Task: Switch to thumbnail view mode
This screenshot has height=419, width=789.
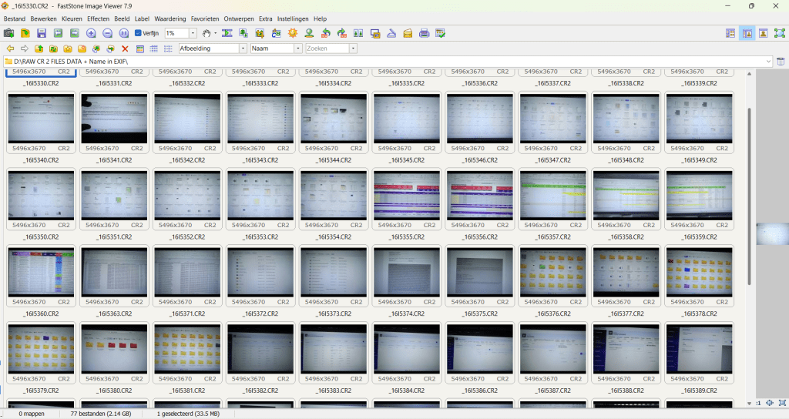Action: pos(140,49)
